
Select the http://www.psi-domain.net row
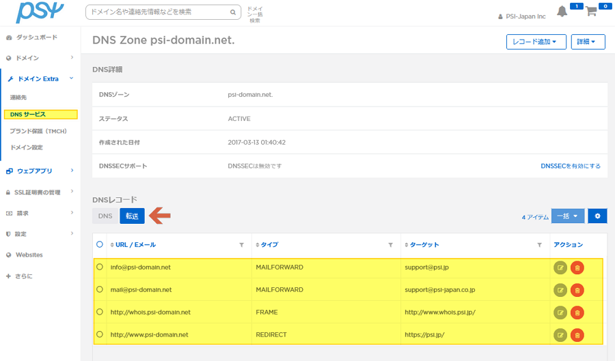100,334
